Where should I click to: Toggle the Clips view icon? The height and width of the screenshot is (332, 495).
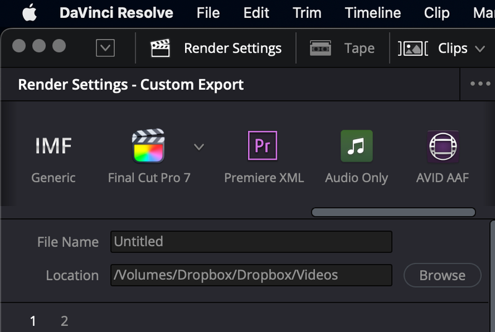tap(413, 48)
